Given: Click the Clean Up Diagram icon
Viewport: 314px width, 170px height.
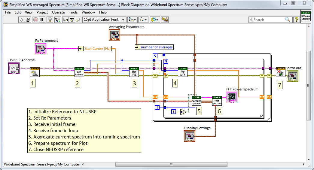Looking at the screenshot, I should [x=164, y=20].
